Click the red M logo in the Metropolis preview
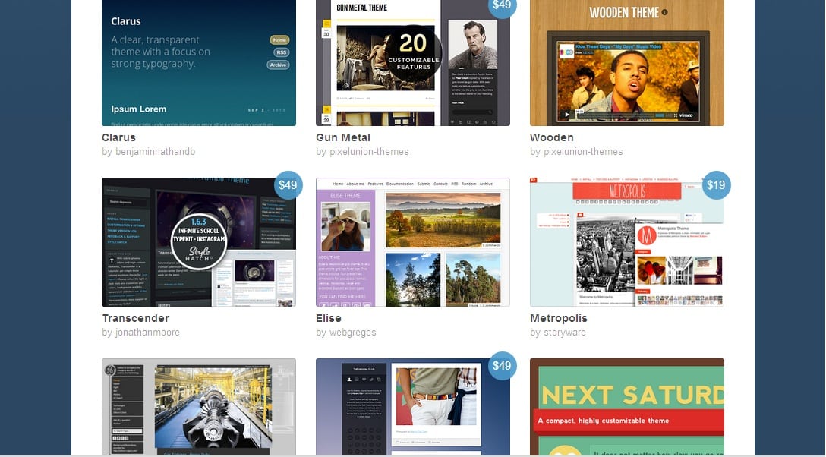The height and width of the screenshot is (457, 826). point(646,235)
